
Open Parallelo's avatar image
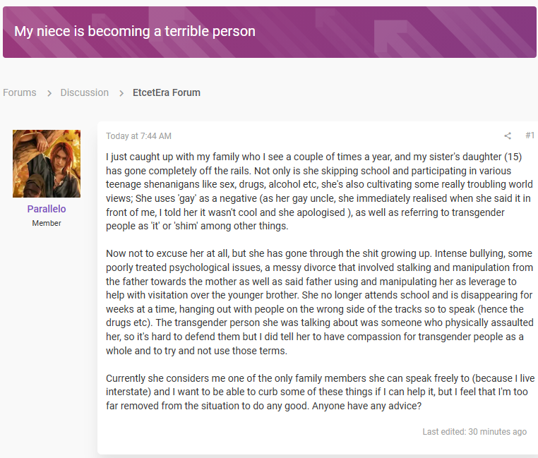pos(47,164)
